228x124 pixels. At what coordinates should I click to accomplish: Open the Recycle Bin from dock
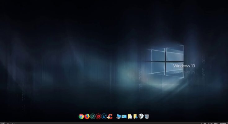coord(147,117)
